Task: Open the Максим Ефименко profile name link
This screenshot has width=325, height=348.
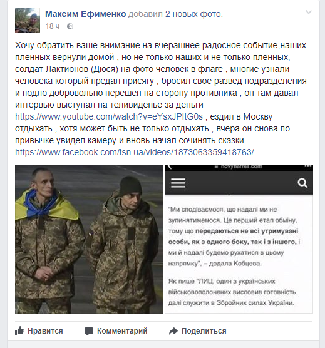Action: click(x=86, y=14)
